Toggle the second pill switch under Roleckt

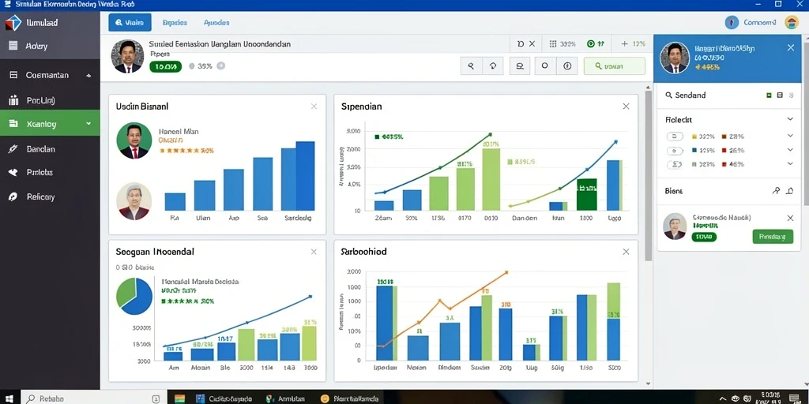pyautogui.click(x=675, y=151)
